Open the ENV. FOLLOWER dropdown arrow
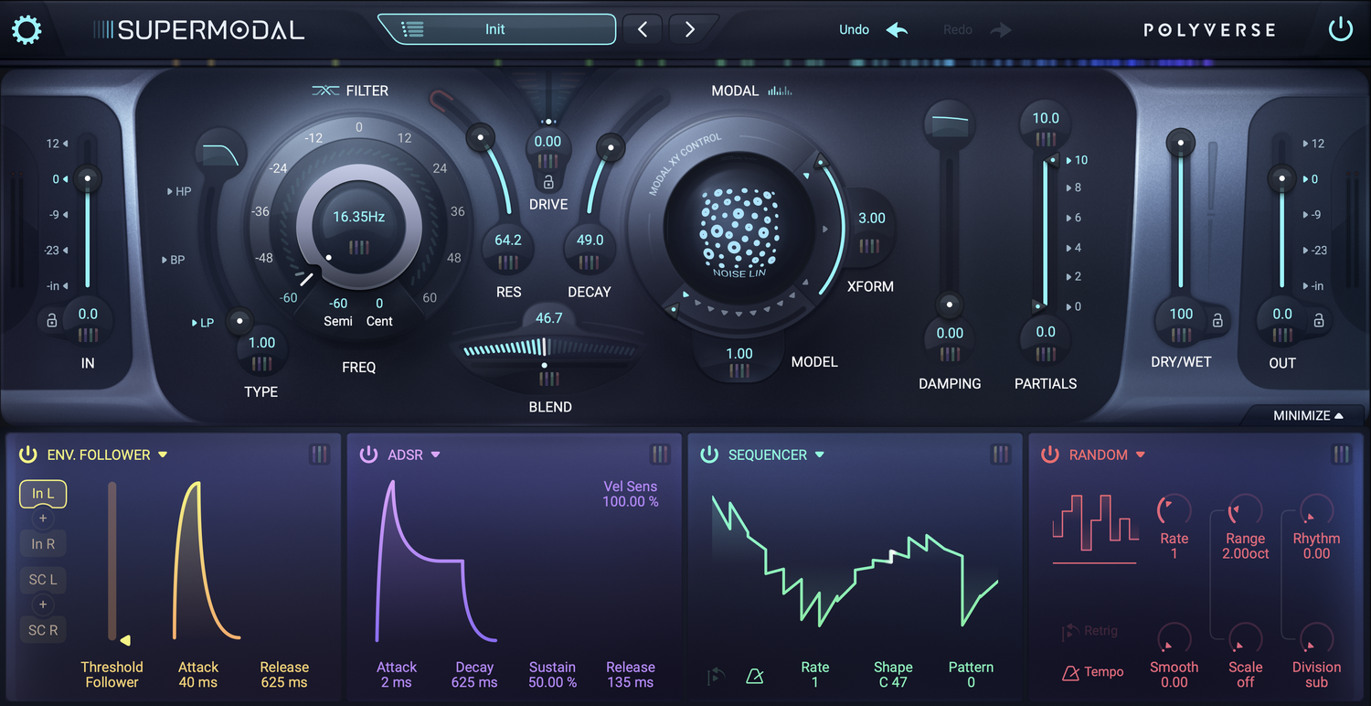The image size is (1371, 706). 163,455
